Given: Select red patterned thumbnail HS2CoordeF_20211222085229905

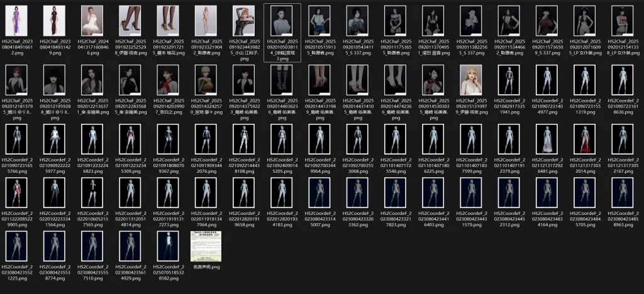Looking at the screenshot, I should [16, 192].
